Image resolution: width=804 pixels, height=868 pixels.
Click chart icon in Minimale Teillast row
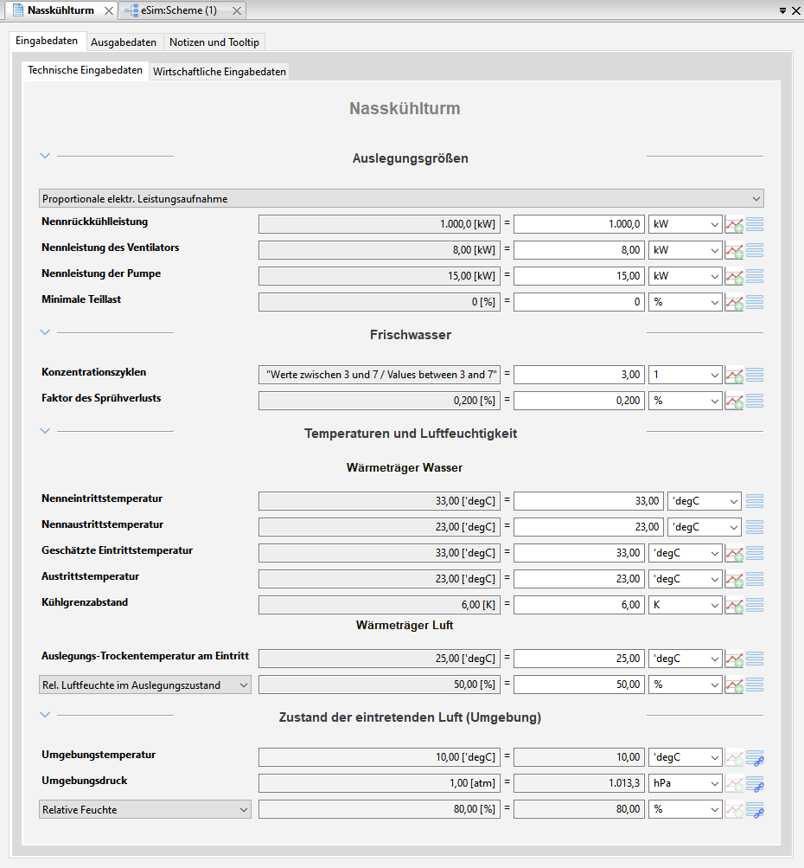pos(734,302)
